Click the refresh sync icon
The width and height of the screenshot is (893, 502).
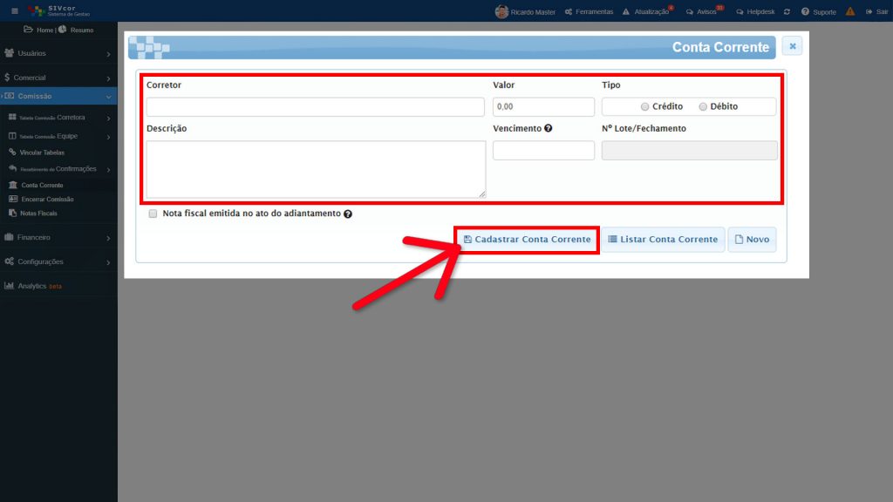pos(787,11)
